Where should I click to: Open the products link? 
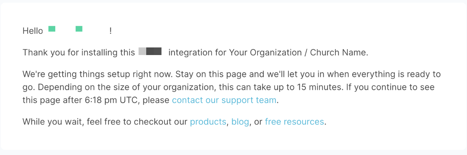point(208,122)
